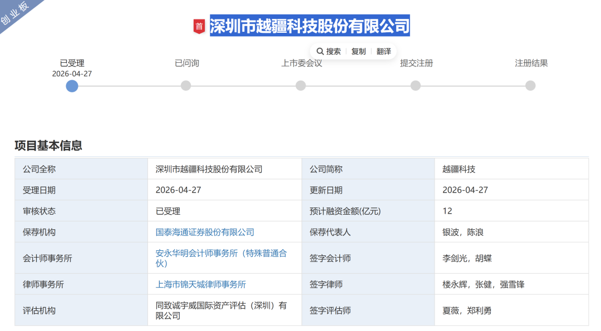Click the highlighted 深圳市越疆科技股份有限公司 title
Viewport: 601px width, 331px height.
click(x=309, y=26)
